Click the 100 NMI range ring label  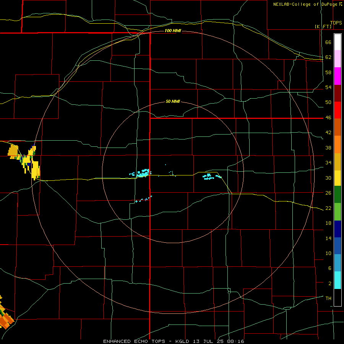[173, 31]
